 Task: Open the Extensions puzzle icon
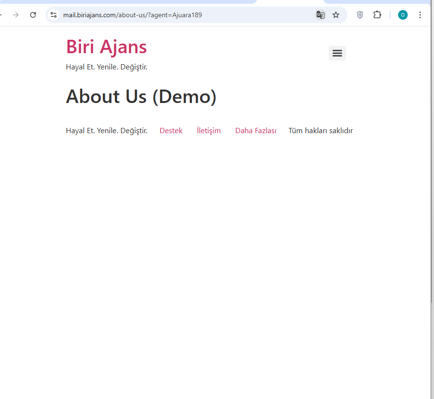[377, 15]
